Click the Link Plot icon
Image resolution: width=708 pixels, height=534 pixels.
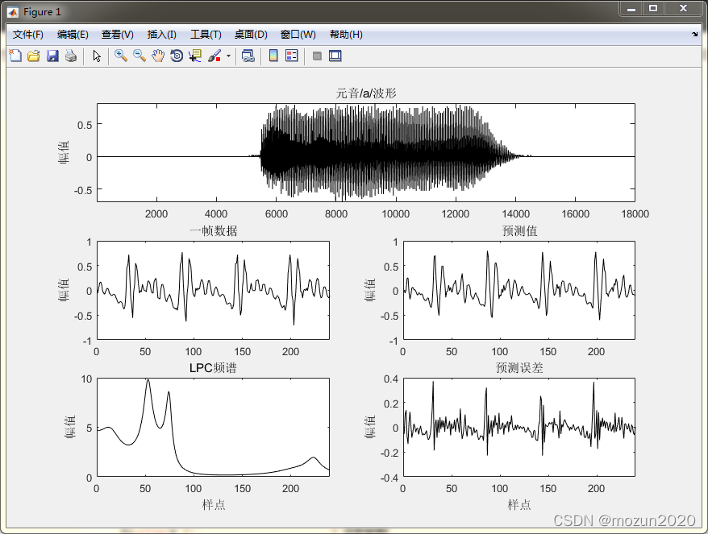(x=248, y=56)
